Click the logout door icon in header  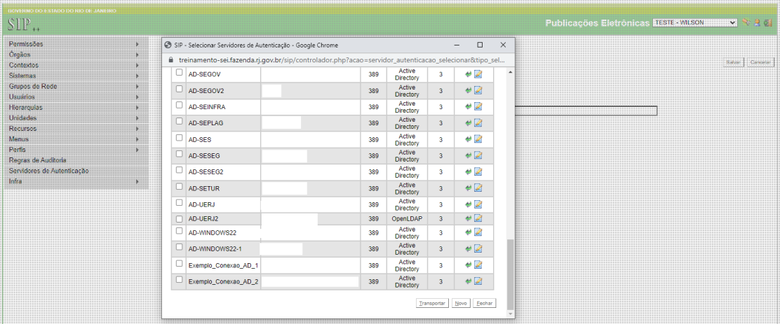pyautogui.click(x=768, y=22)
